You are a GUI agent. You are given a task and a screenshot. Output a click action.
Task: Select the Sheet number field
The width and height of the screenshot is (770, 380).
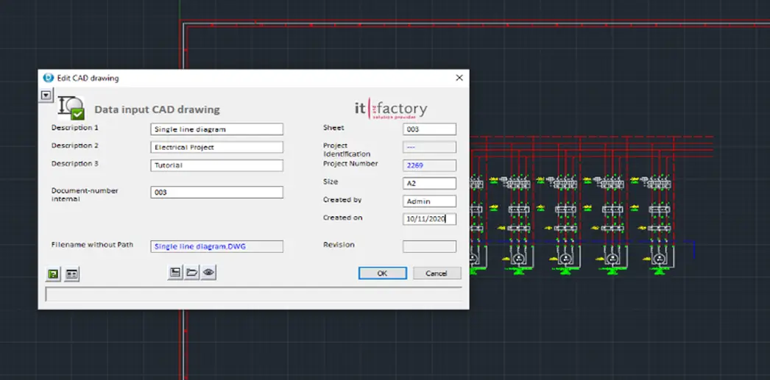pyautogui.click(x=429, y=129)
